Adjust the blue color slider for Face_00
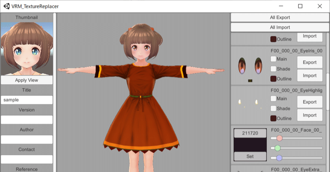The height and width of the screenshot is (172, 330). (x=296, y=158)
